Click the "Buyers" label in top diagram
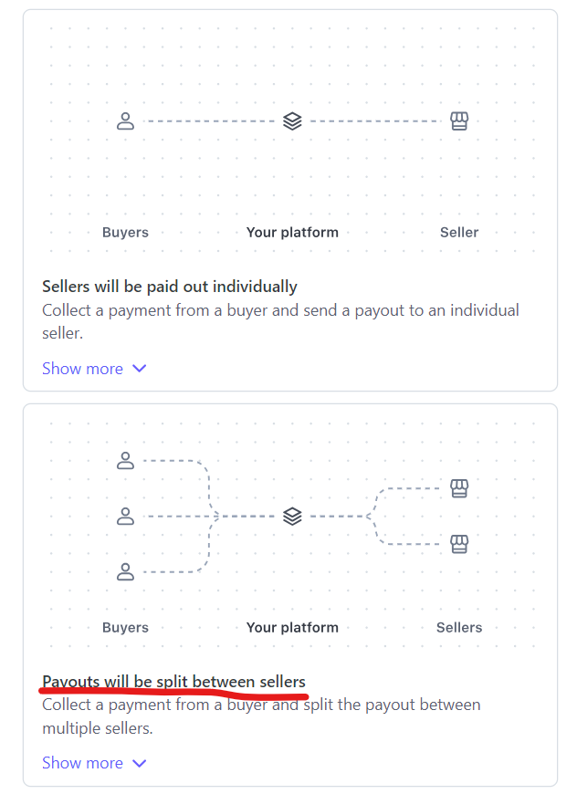577x794 pixels. point(125,233)
